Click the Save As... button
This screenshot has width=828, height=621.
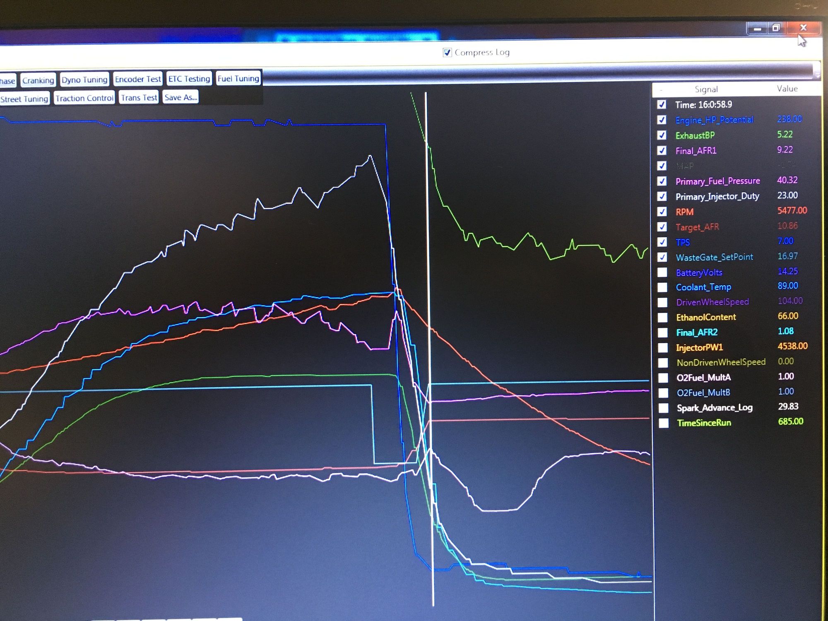181,97
